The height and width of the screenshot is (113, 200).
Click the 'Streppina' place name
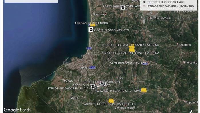pyautogui.click(x=98, y=14)
